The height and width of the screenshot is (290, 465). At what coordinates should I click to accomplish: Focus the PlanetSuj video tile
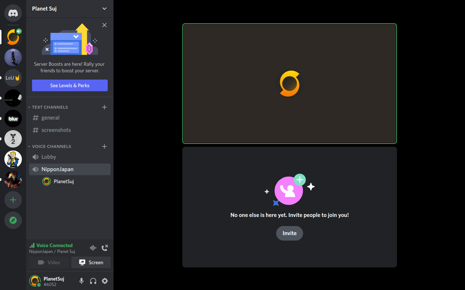click(x=290, y=84)
